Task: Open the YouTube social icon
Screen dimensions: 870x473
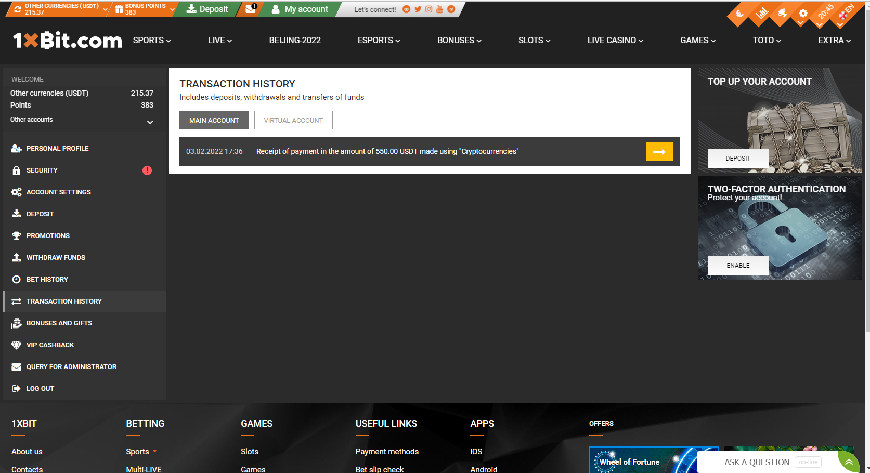Action: (439, 9)
